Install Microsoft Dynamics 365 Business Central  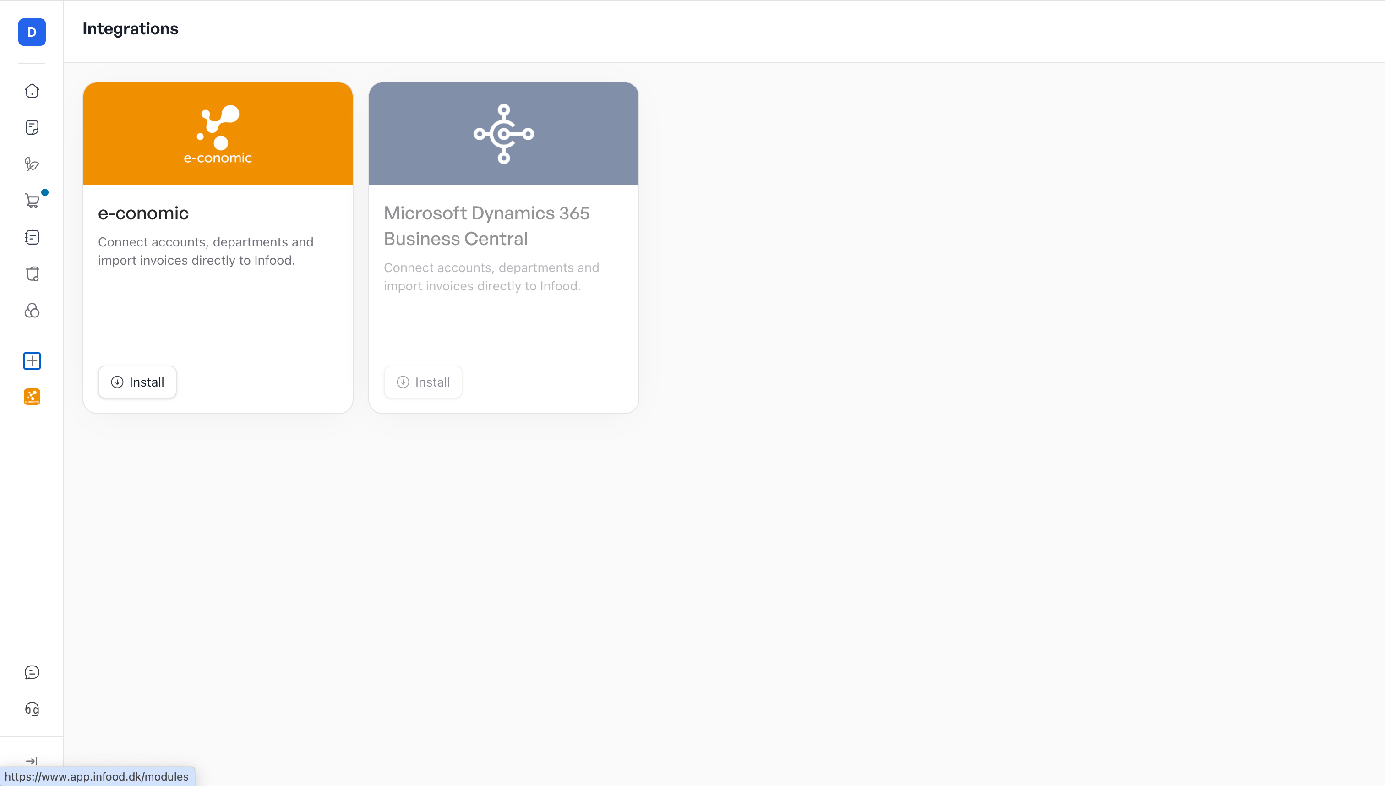[x=423, y=382]
